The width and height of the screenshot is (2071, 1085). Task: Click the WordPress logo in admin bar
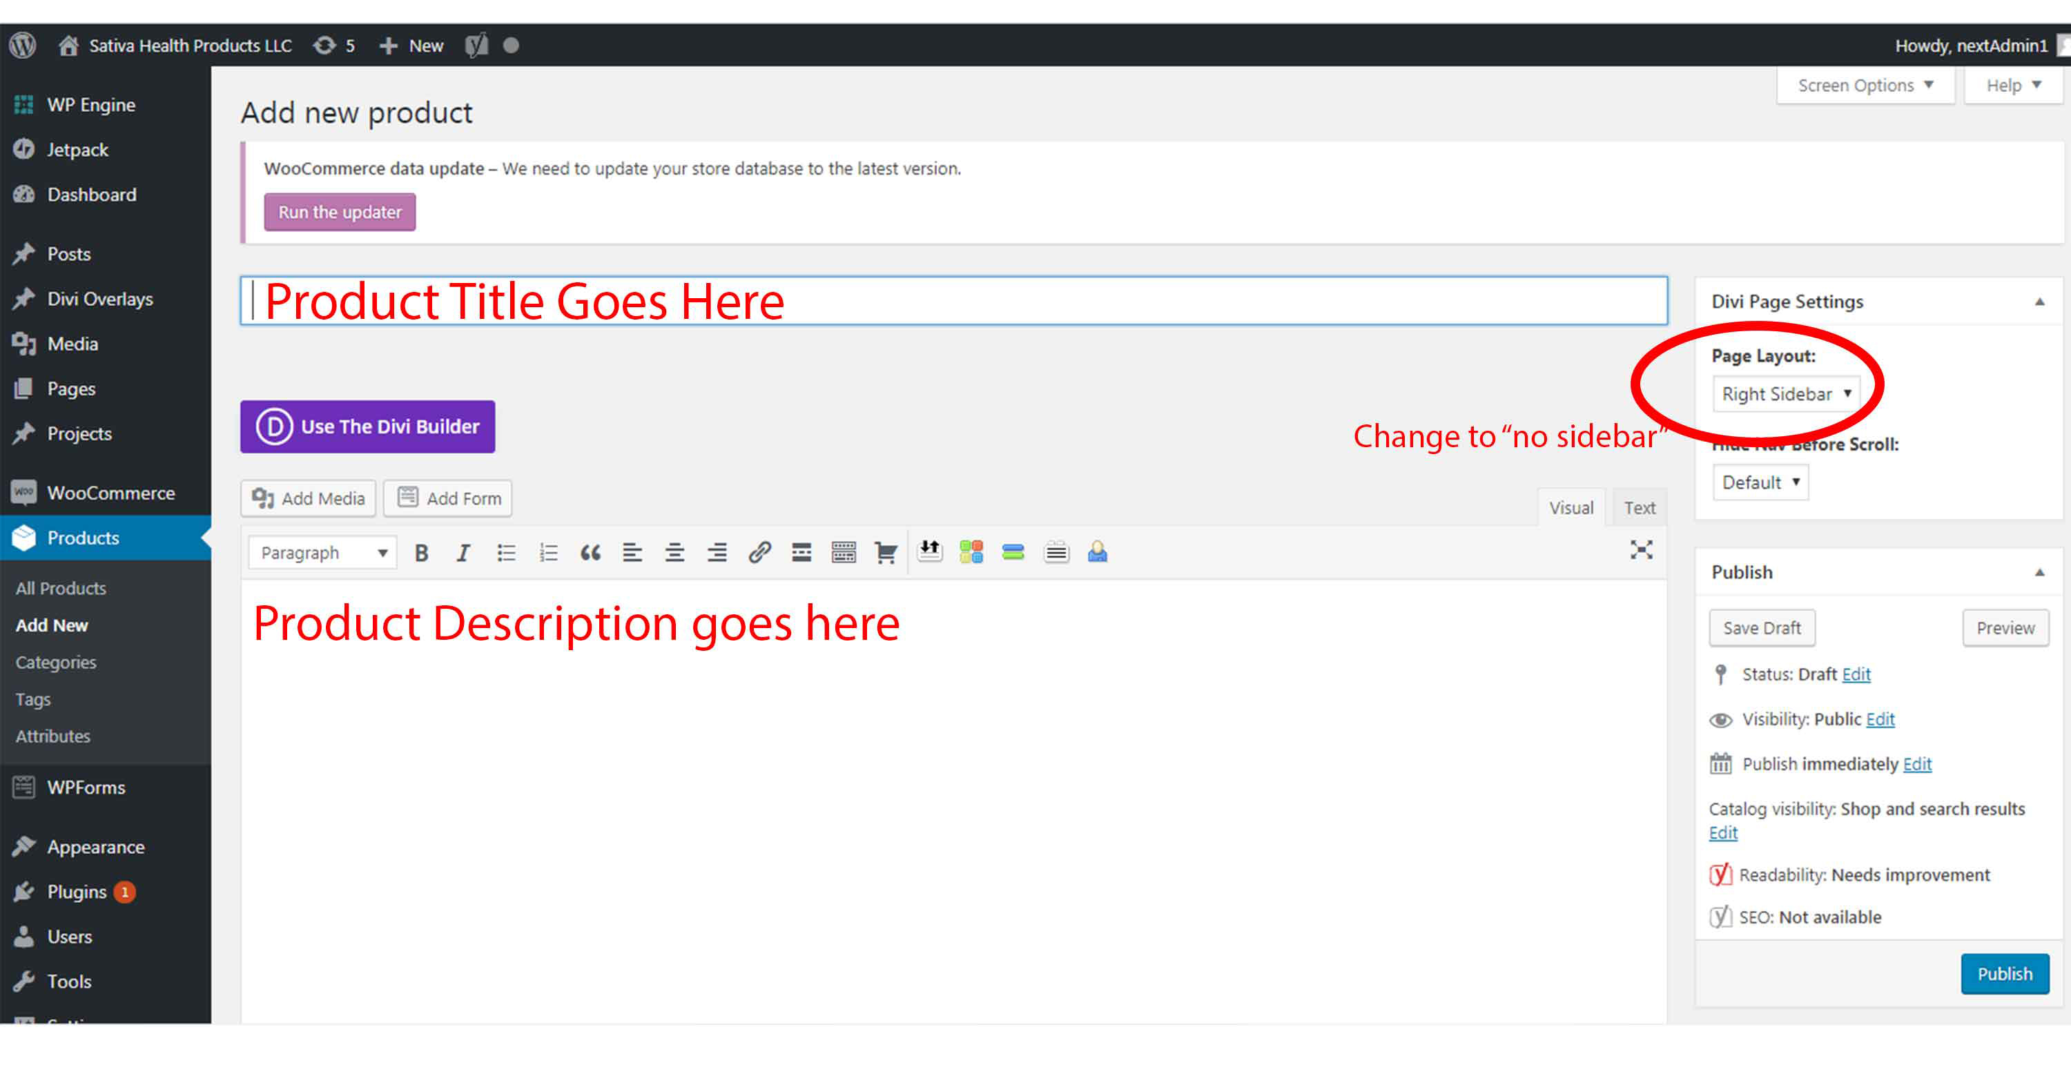click(23, 45)
